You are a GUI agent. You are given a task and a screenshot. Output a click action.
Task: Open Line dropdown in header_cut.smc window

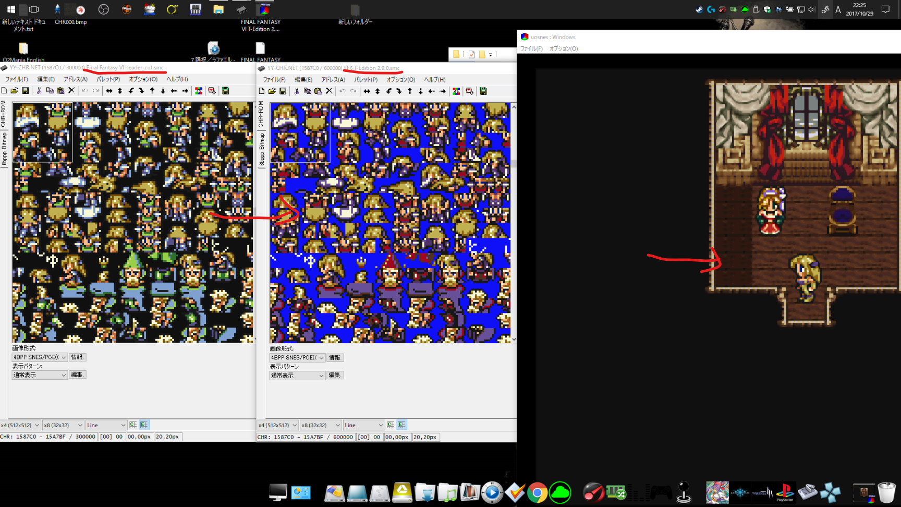coord(106,425)
